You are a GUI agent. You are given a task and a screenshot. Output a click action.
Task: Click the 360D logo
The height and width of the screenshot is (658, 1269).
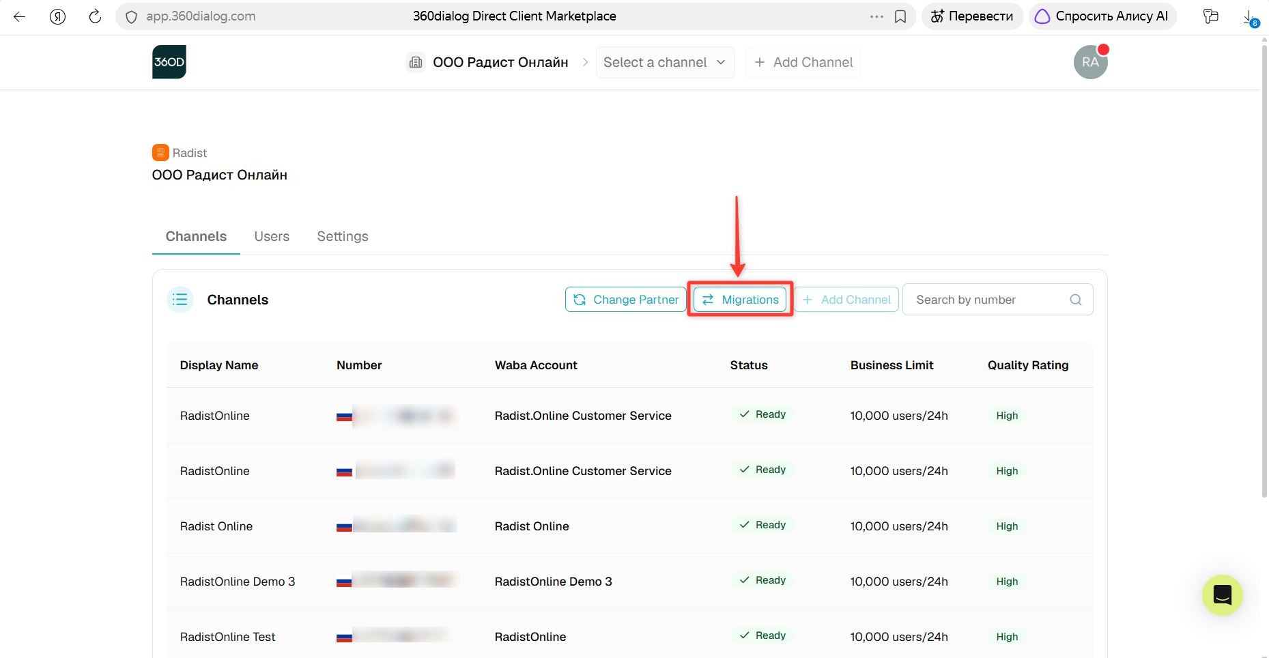pyautogui.click(x=169, y=62)
